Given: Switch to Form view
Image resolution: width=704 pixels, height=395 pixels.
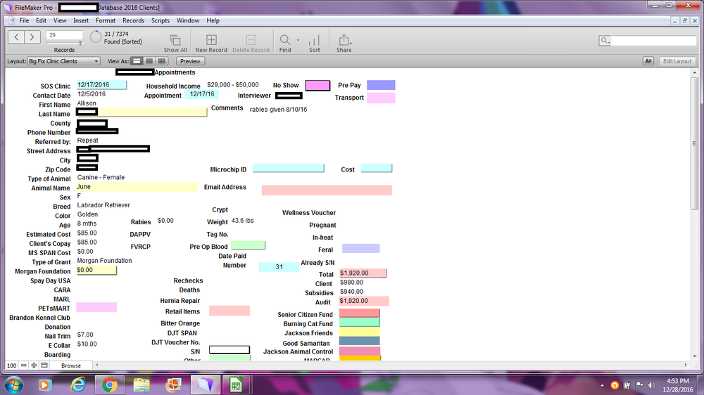Looking at the screenshot, I should [137, 61].
